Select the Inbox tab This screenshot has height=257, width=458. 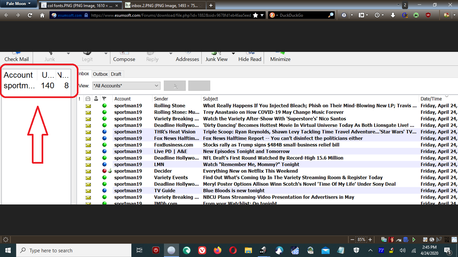[84, 74]
